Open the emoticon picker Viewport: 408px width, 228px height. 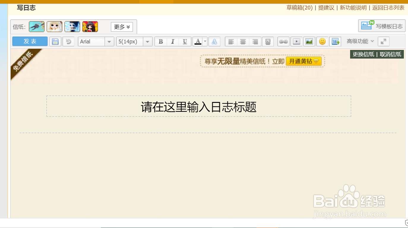pos(322,41)
